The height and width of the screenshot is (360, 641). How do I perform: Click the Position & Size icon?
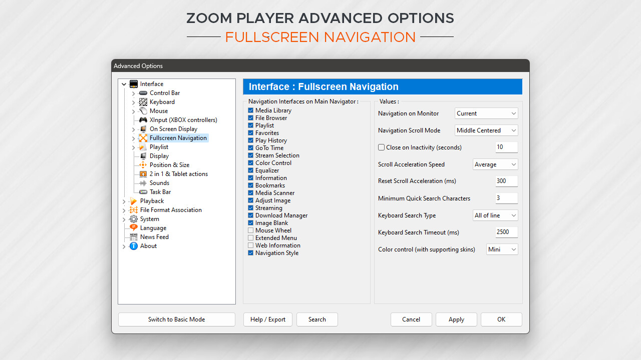[143, 165]
